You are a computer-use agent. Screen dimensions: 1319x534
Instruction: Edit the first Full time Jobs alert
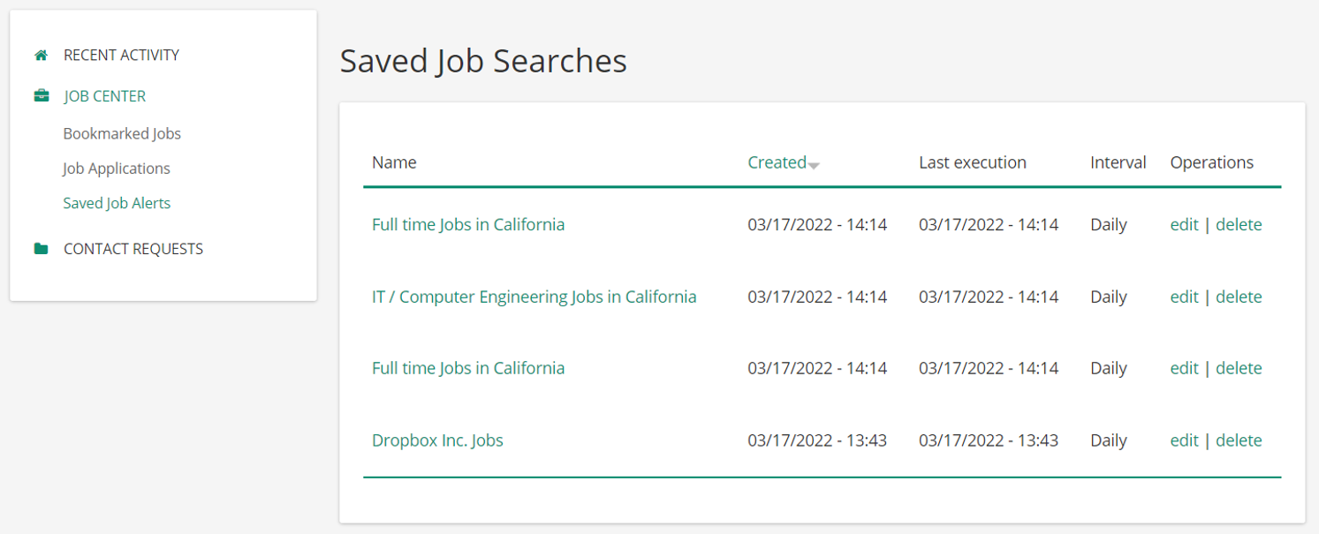click(1183, 224)
